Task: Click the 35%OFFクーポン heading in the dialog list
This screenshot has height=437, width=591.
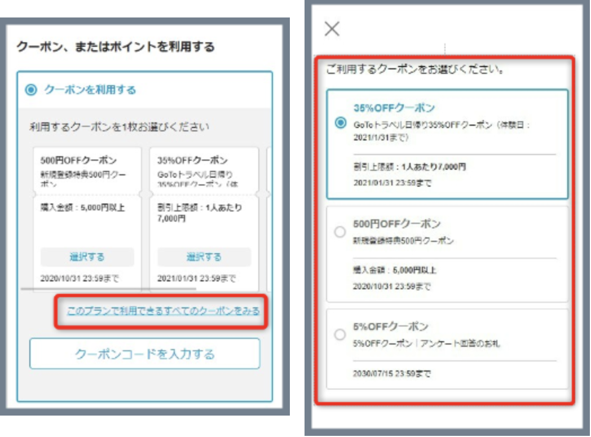Action: [x=394, y=108]
